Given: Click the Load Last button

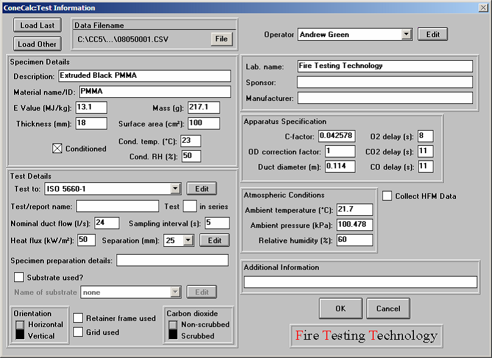Looking at the screenshot, I should coord(37,26).
